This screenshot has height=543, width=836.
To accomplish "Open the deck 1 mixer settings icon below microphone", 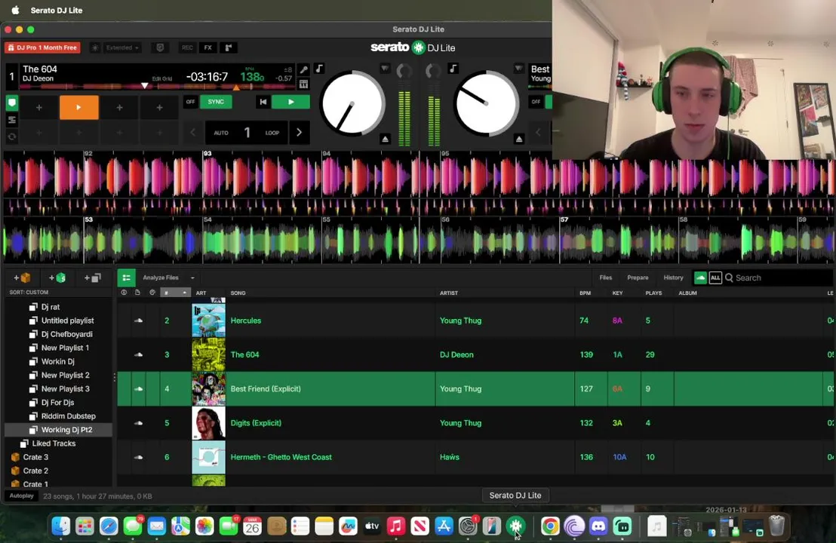I will [303, 84].
